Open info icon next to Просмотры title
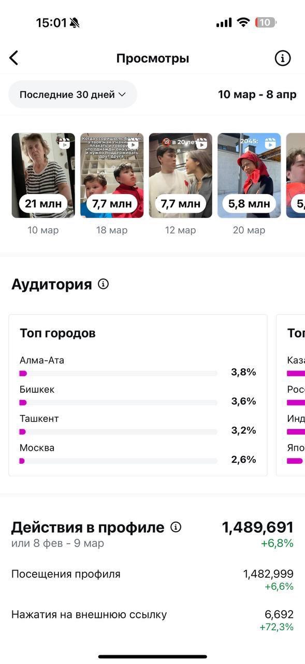The height and width of the screenshot is (664, 305). [282, 58]
